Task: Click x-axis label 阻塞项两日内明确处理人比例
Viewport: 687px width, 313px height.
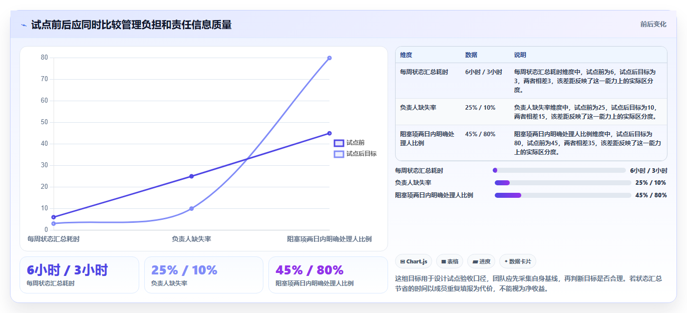Action: pos(329,239)
